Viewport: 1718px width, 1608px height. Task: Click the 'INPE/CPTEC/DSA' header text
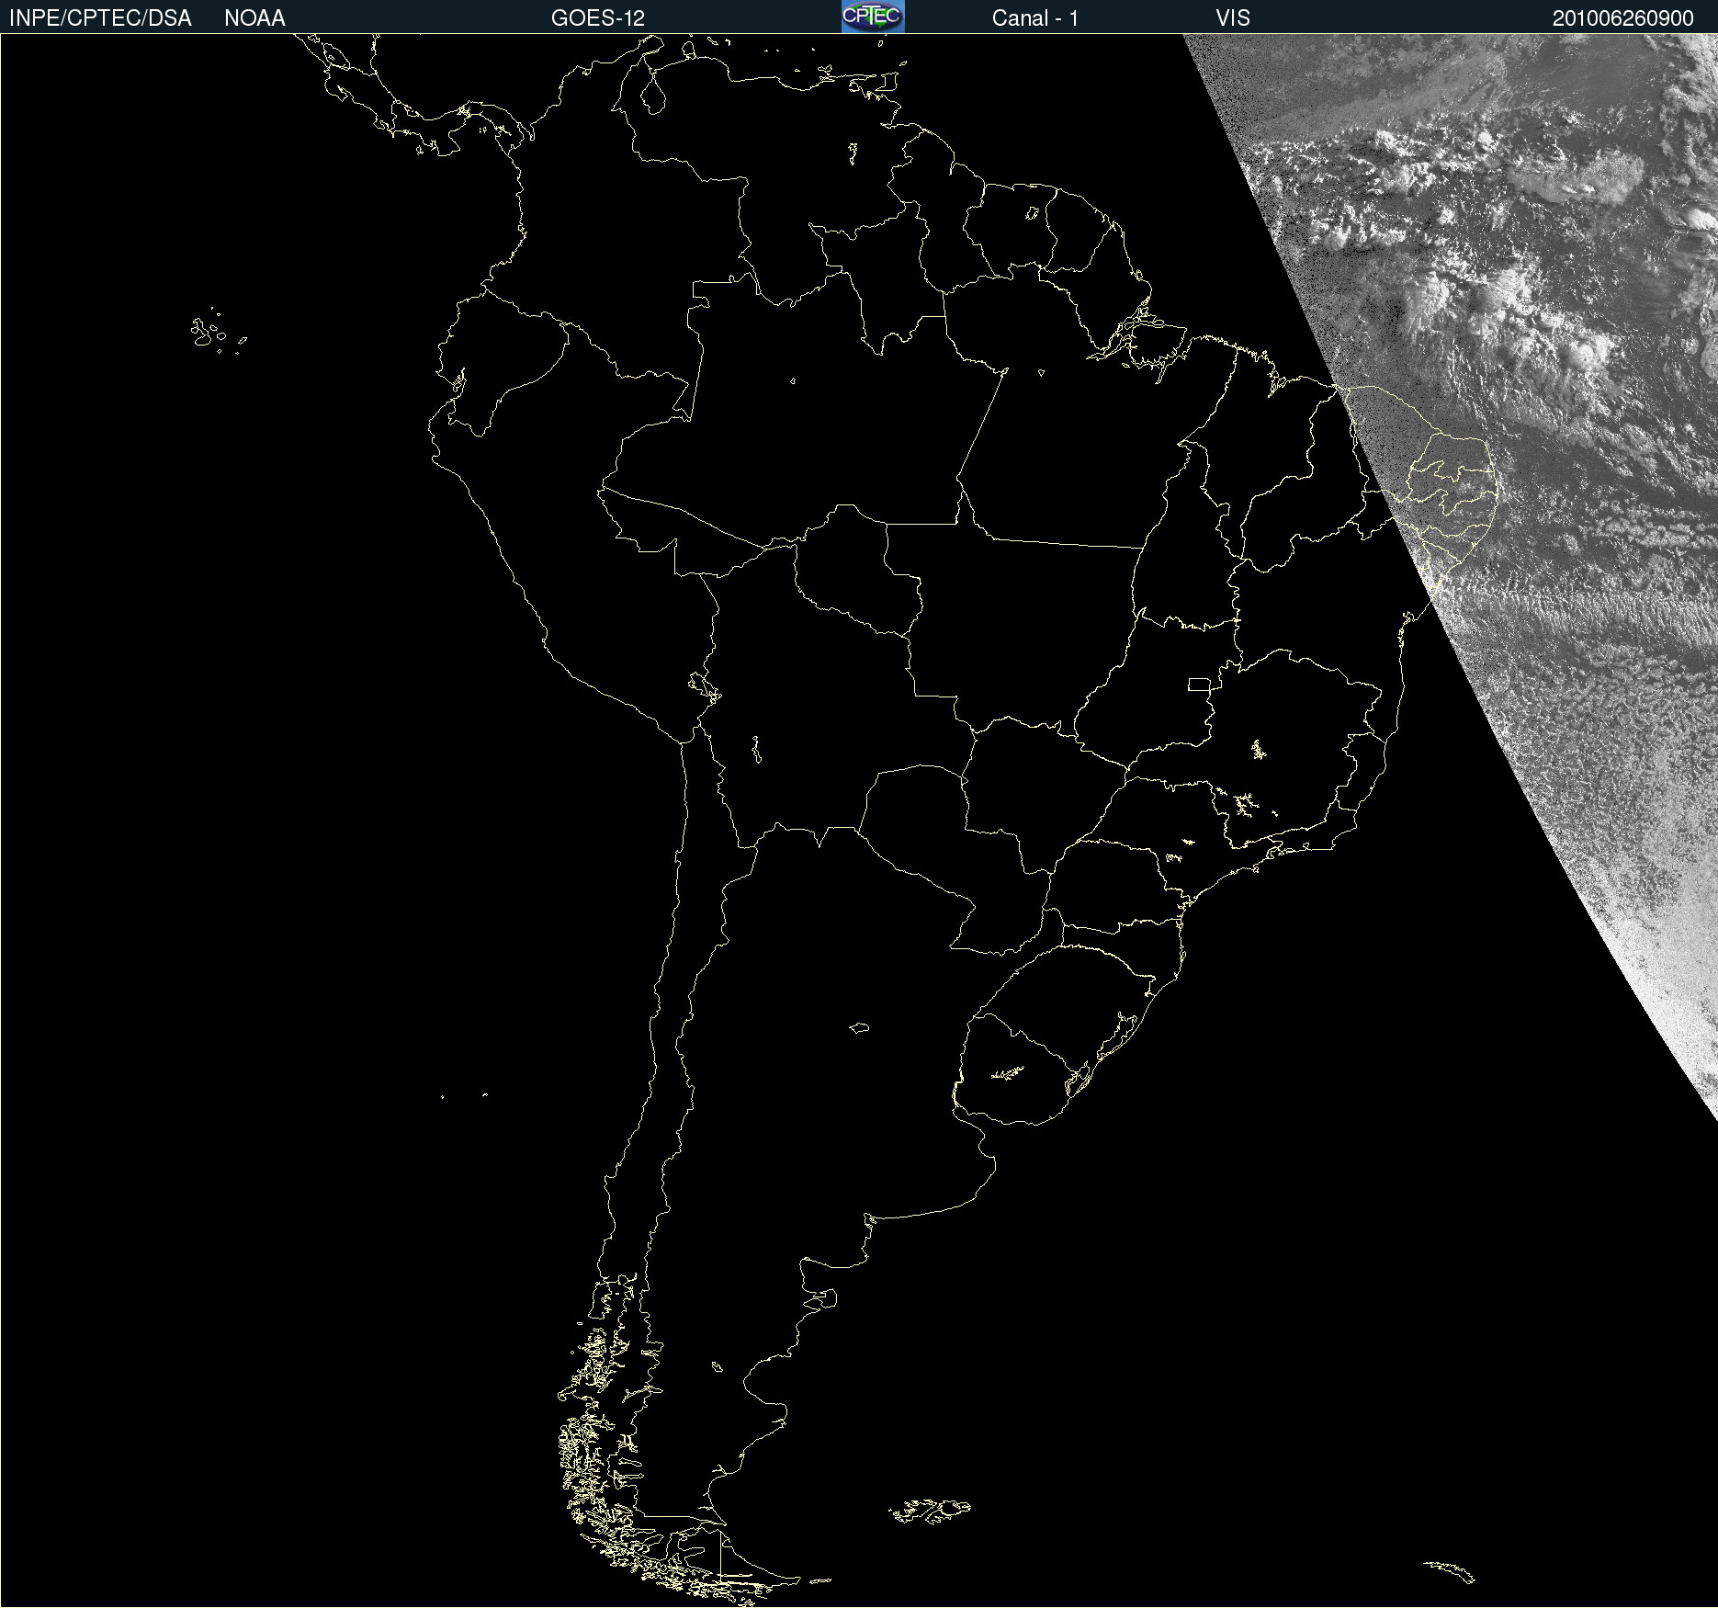[x=100, y=18]
